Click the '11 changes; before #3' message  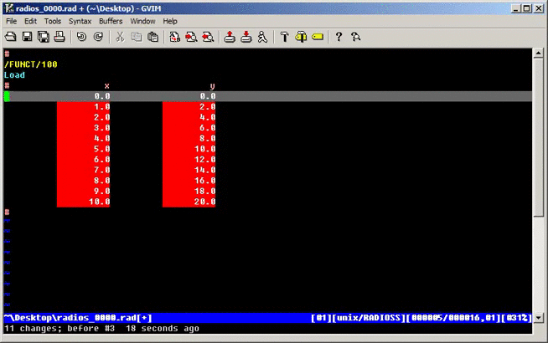click(x=59, y=329)
